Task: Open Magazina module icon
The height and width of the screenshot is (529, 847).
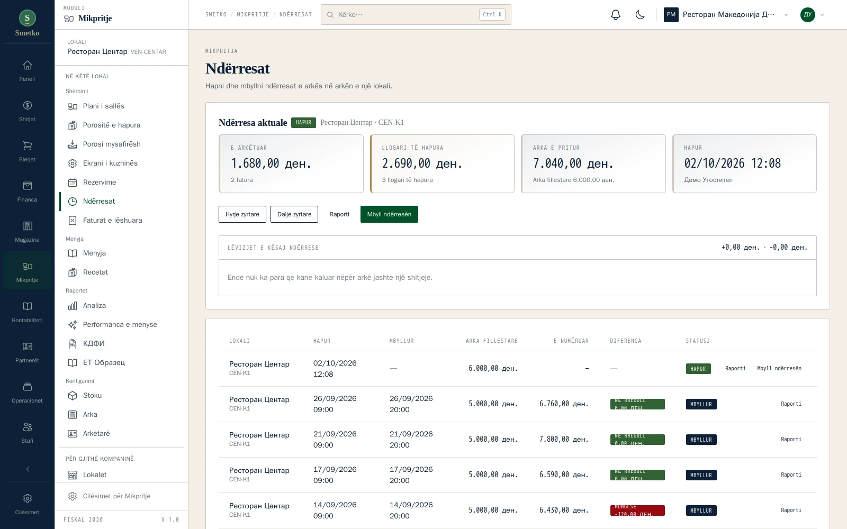Action: pyautogui.click(x=28, y=232)
